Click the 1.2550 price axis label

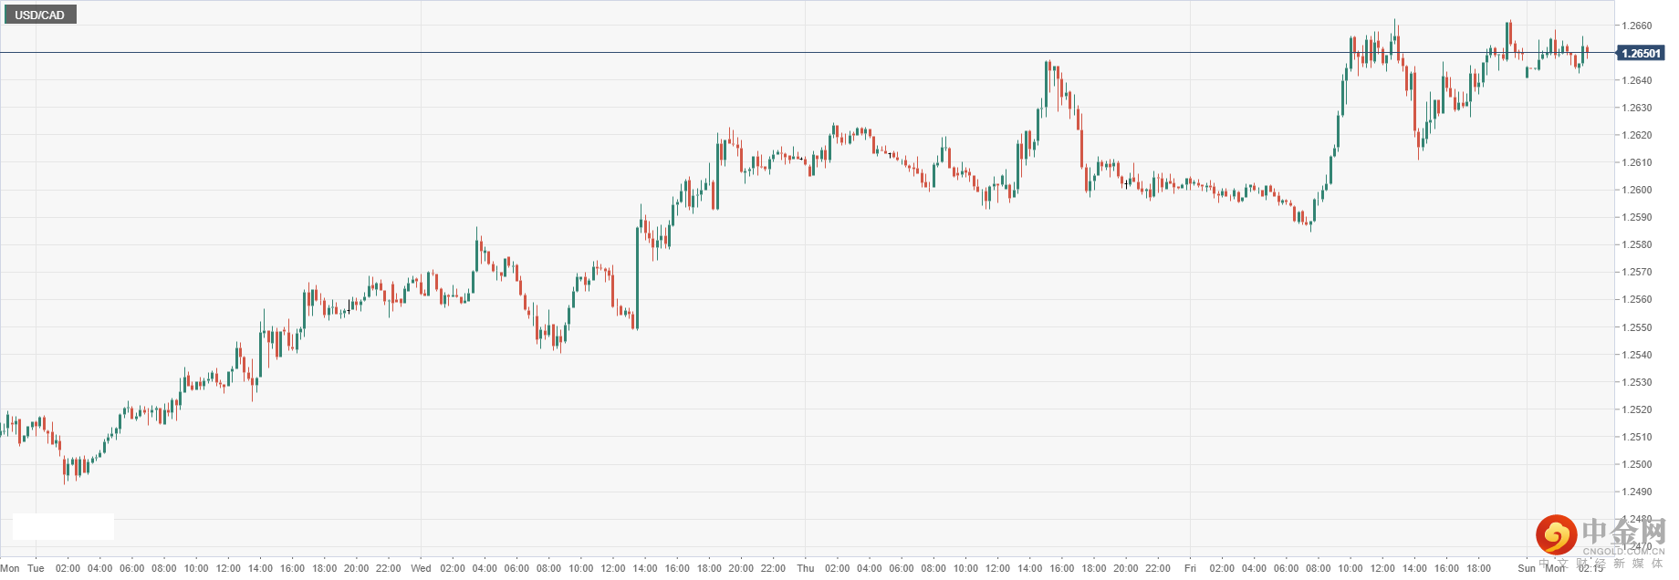1636,327
